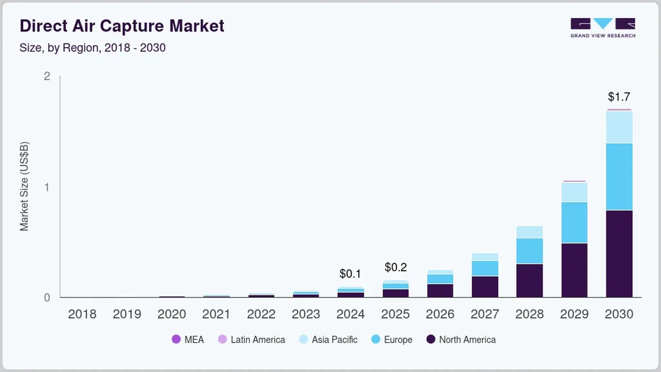The height and width of the screenshot is (372, 661).
Task: Click the Asia Pacific legend dot
Action: pyautogui.click(x=303, y=339)
